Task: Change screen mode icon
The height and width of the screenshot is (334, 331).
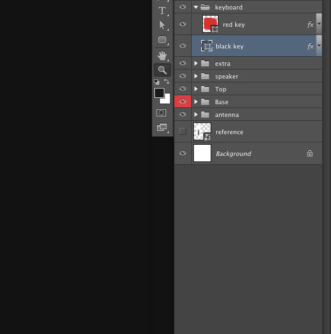Action: (162, 127)
